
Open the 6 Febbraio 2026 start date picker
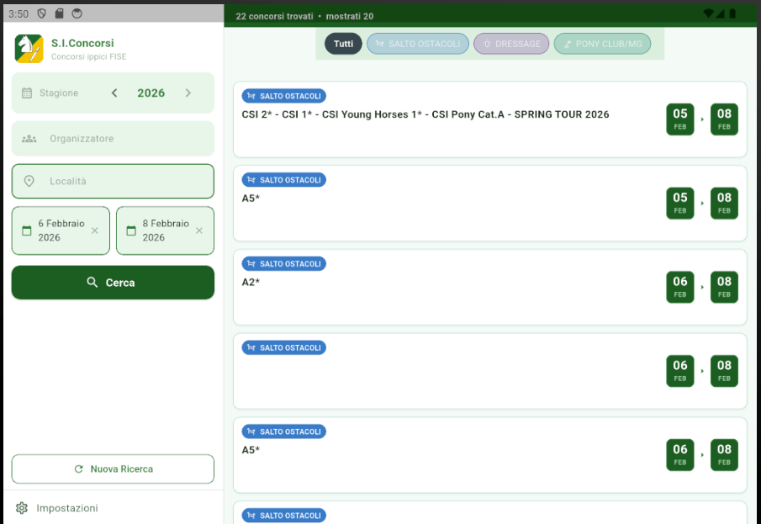pos(61,230)
